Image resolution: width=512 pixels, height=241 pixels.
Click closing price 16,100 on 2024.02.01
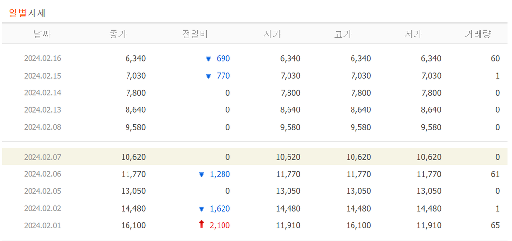(x=133, y=226)
